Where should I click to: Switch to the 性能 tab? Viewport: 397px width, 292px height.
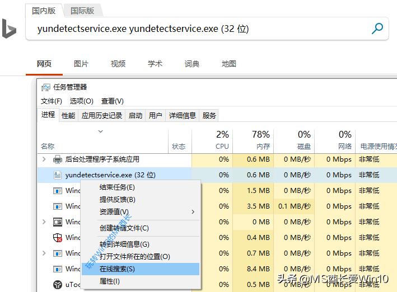[x=68, y=116]
